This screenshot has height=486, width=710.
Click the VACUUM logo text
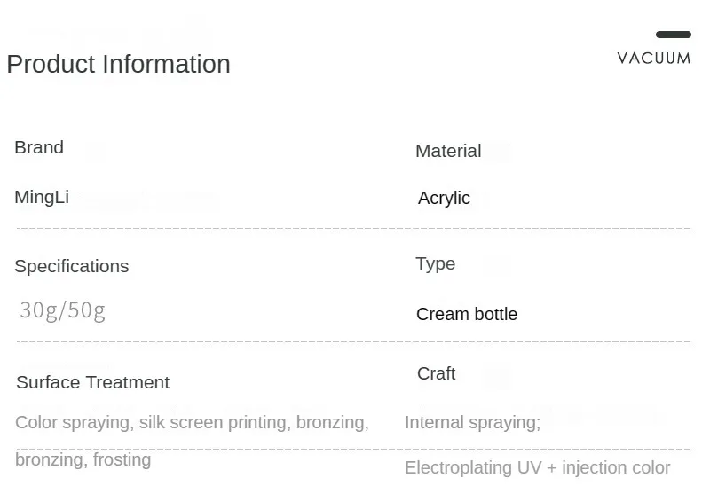[654, 59]
